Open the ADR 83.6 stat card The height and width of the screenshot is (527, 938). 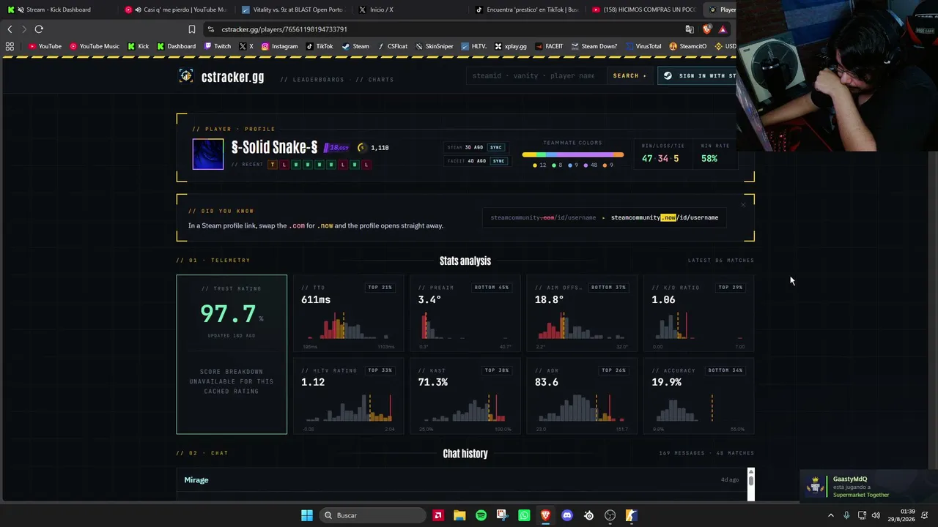[x=582, y=396]
